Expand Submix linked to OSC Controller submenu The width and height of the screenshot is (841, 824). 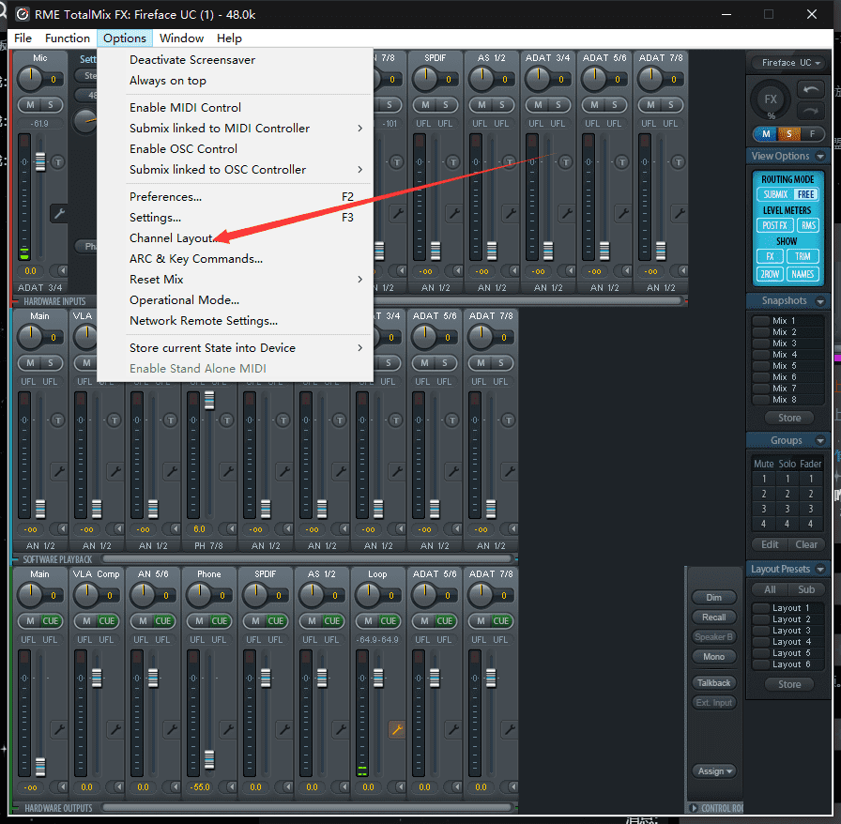359,170
